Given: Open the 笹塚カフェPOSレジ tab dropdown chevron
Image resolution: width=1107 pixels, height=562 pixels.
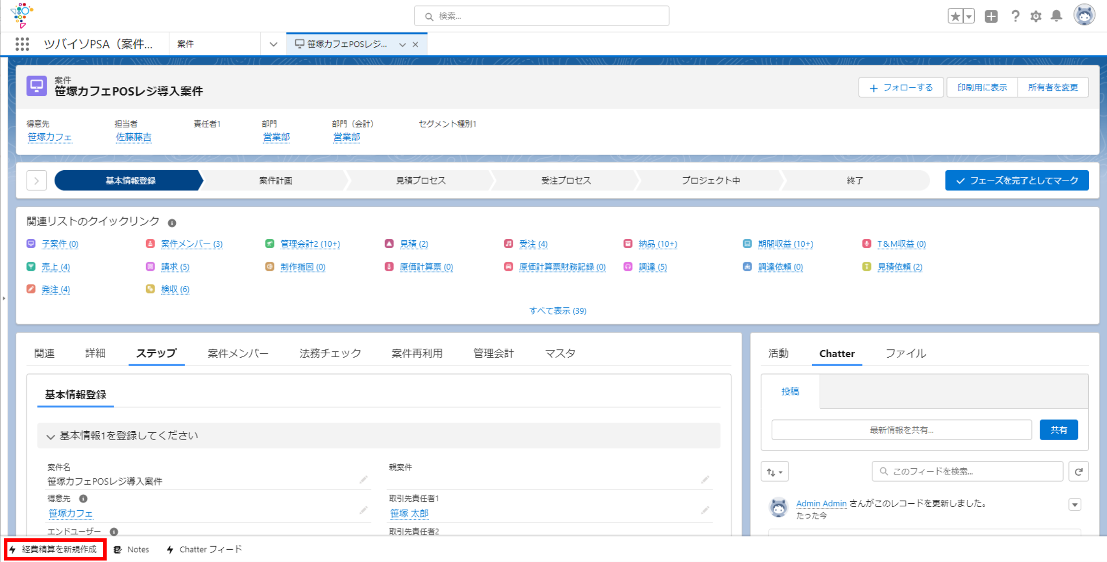Looking at the screenshot, I should pyautogui.click(x=402, y=44).
